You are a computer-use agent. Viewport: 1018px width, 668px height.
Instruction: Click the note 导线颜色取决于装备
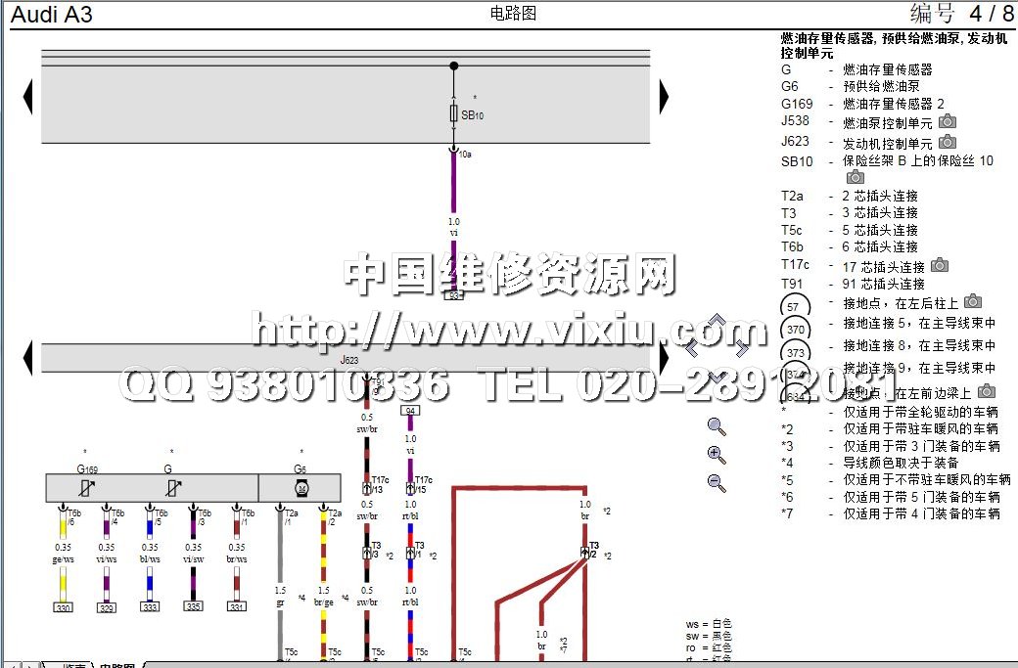901,463
